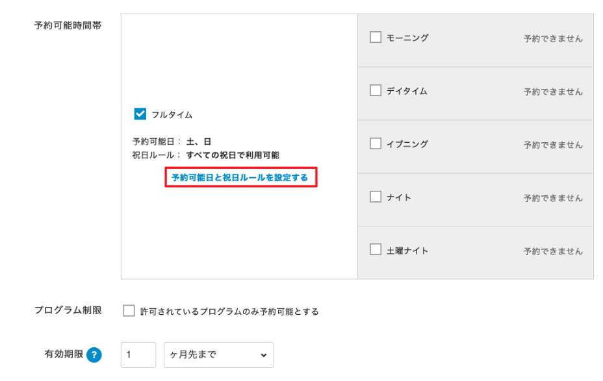Click 予約できません status in イブニング row
The width and height of the screenshot is (603, 381).
pos(553,145)
